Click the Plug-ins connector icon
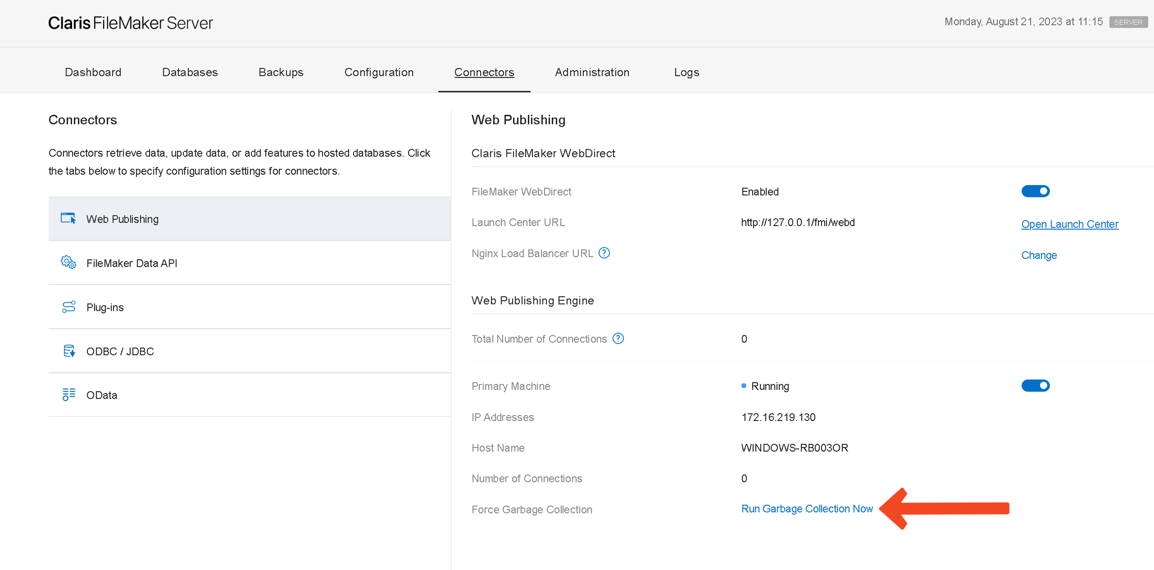Image resolution: width=1154 pixels, height=570 pixels. (68, 307)
